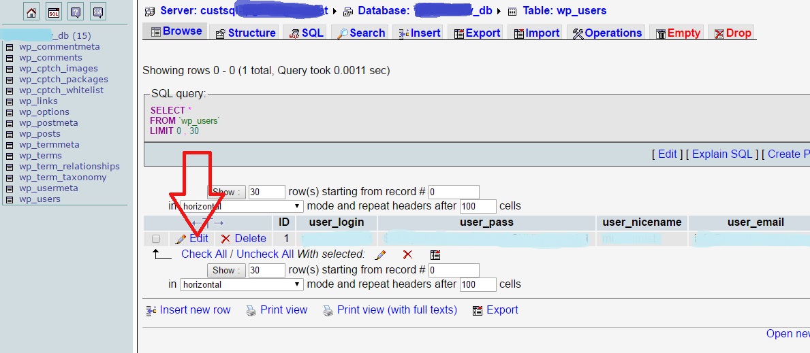810x353 pixels.
Task: Click the table icon beside wp_options
Action: tap(10, 112)
